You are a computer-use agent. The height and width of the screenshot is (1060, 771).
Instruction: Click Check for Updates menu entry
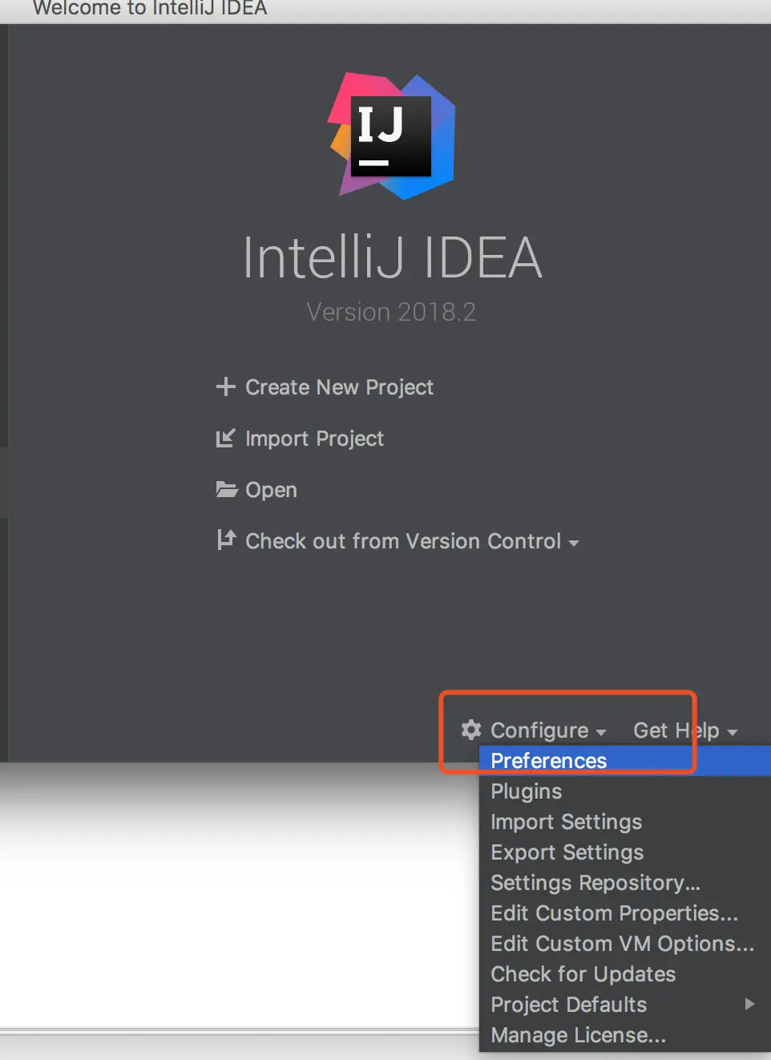pos(583,974)
